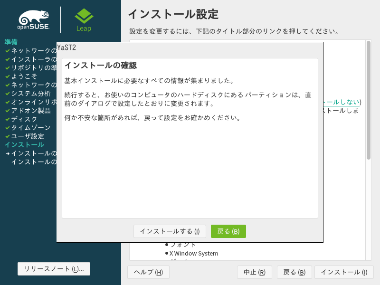Image resolution: width=380 pixels, height=285 pixels.
Task: Select ユーザ設定 step in sidebar
Action: 28,136
